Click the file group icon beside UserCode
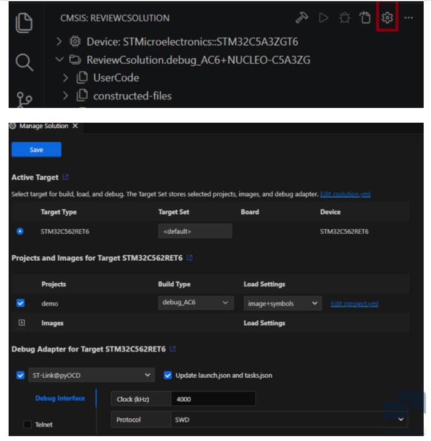The image size is (431, 441). coord(82,77)
